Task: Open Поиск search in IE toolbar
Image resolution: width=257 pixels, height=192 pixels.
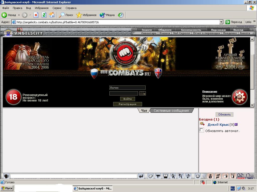Action: (66, 15)
